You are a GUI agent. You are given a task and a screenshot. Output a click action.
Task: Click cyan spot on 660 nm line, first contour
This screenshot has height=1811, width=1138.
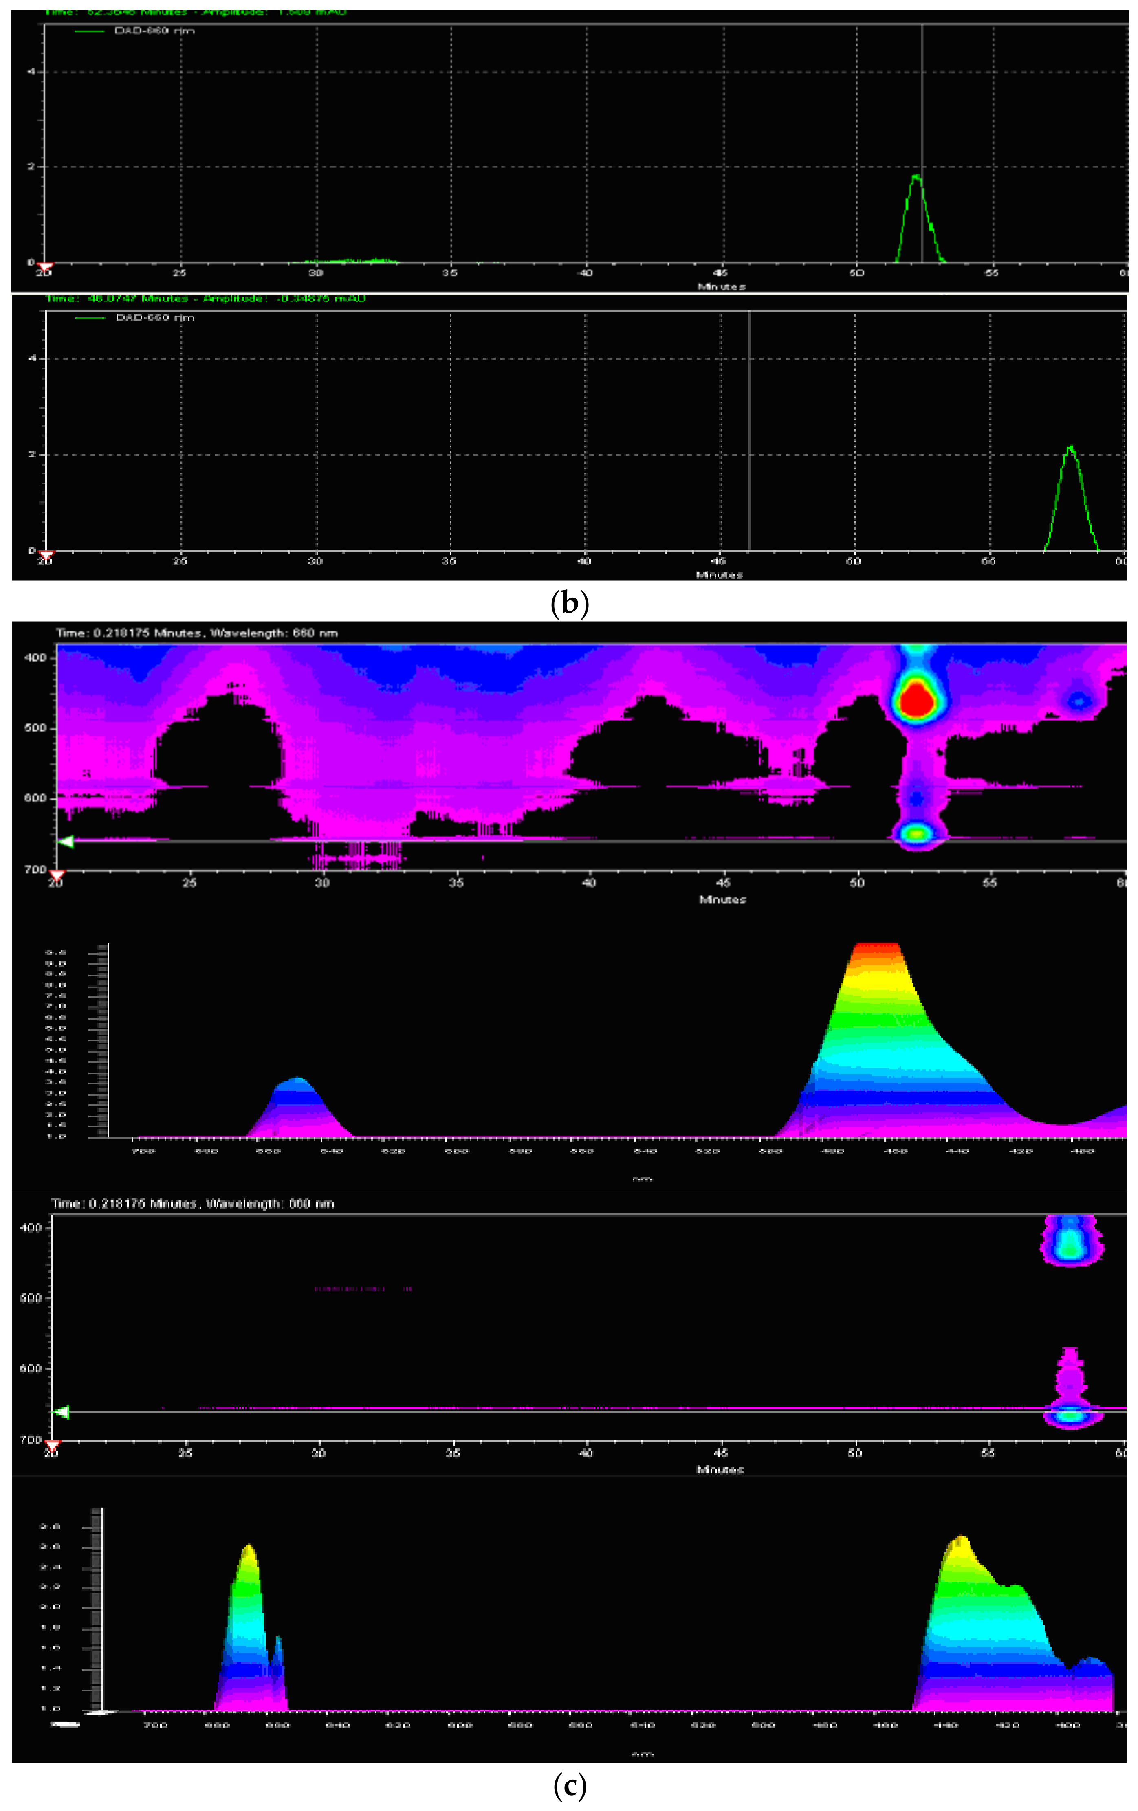pos(917,833)
